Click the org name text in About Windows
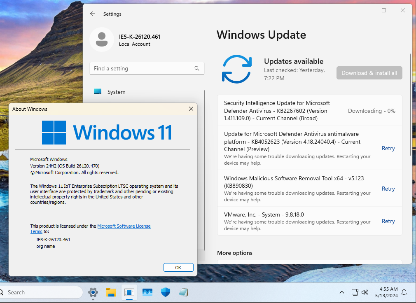 (46, 246)
